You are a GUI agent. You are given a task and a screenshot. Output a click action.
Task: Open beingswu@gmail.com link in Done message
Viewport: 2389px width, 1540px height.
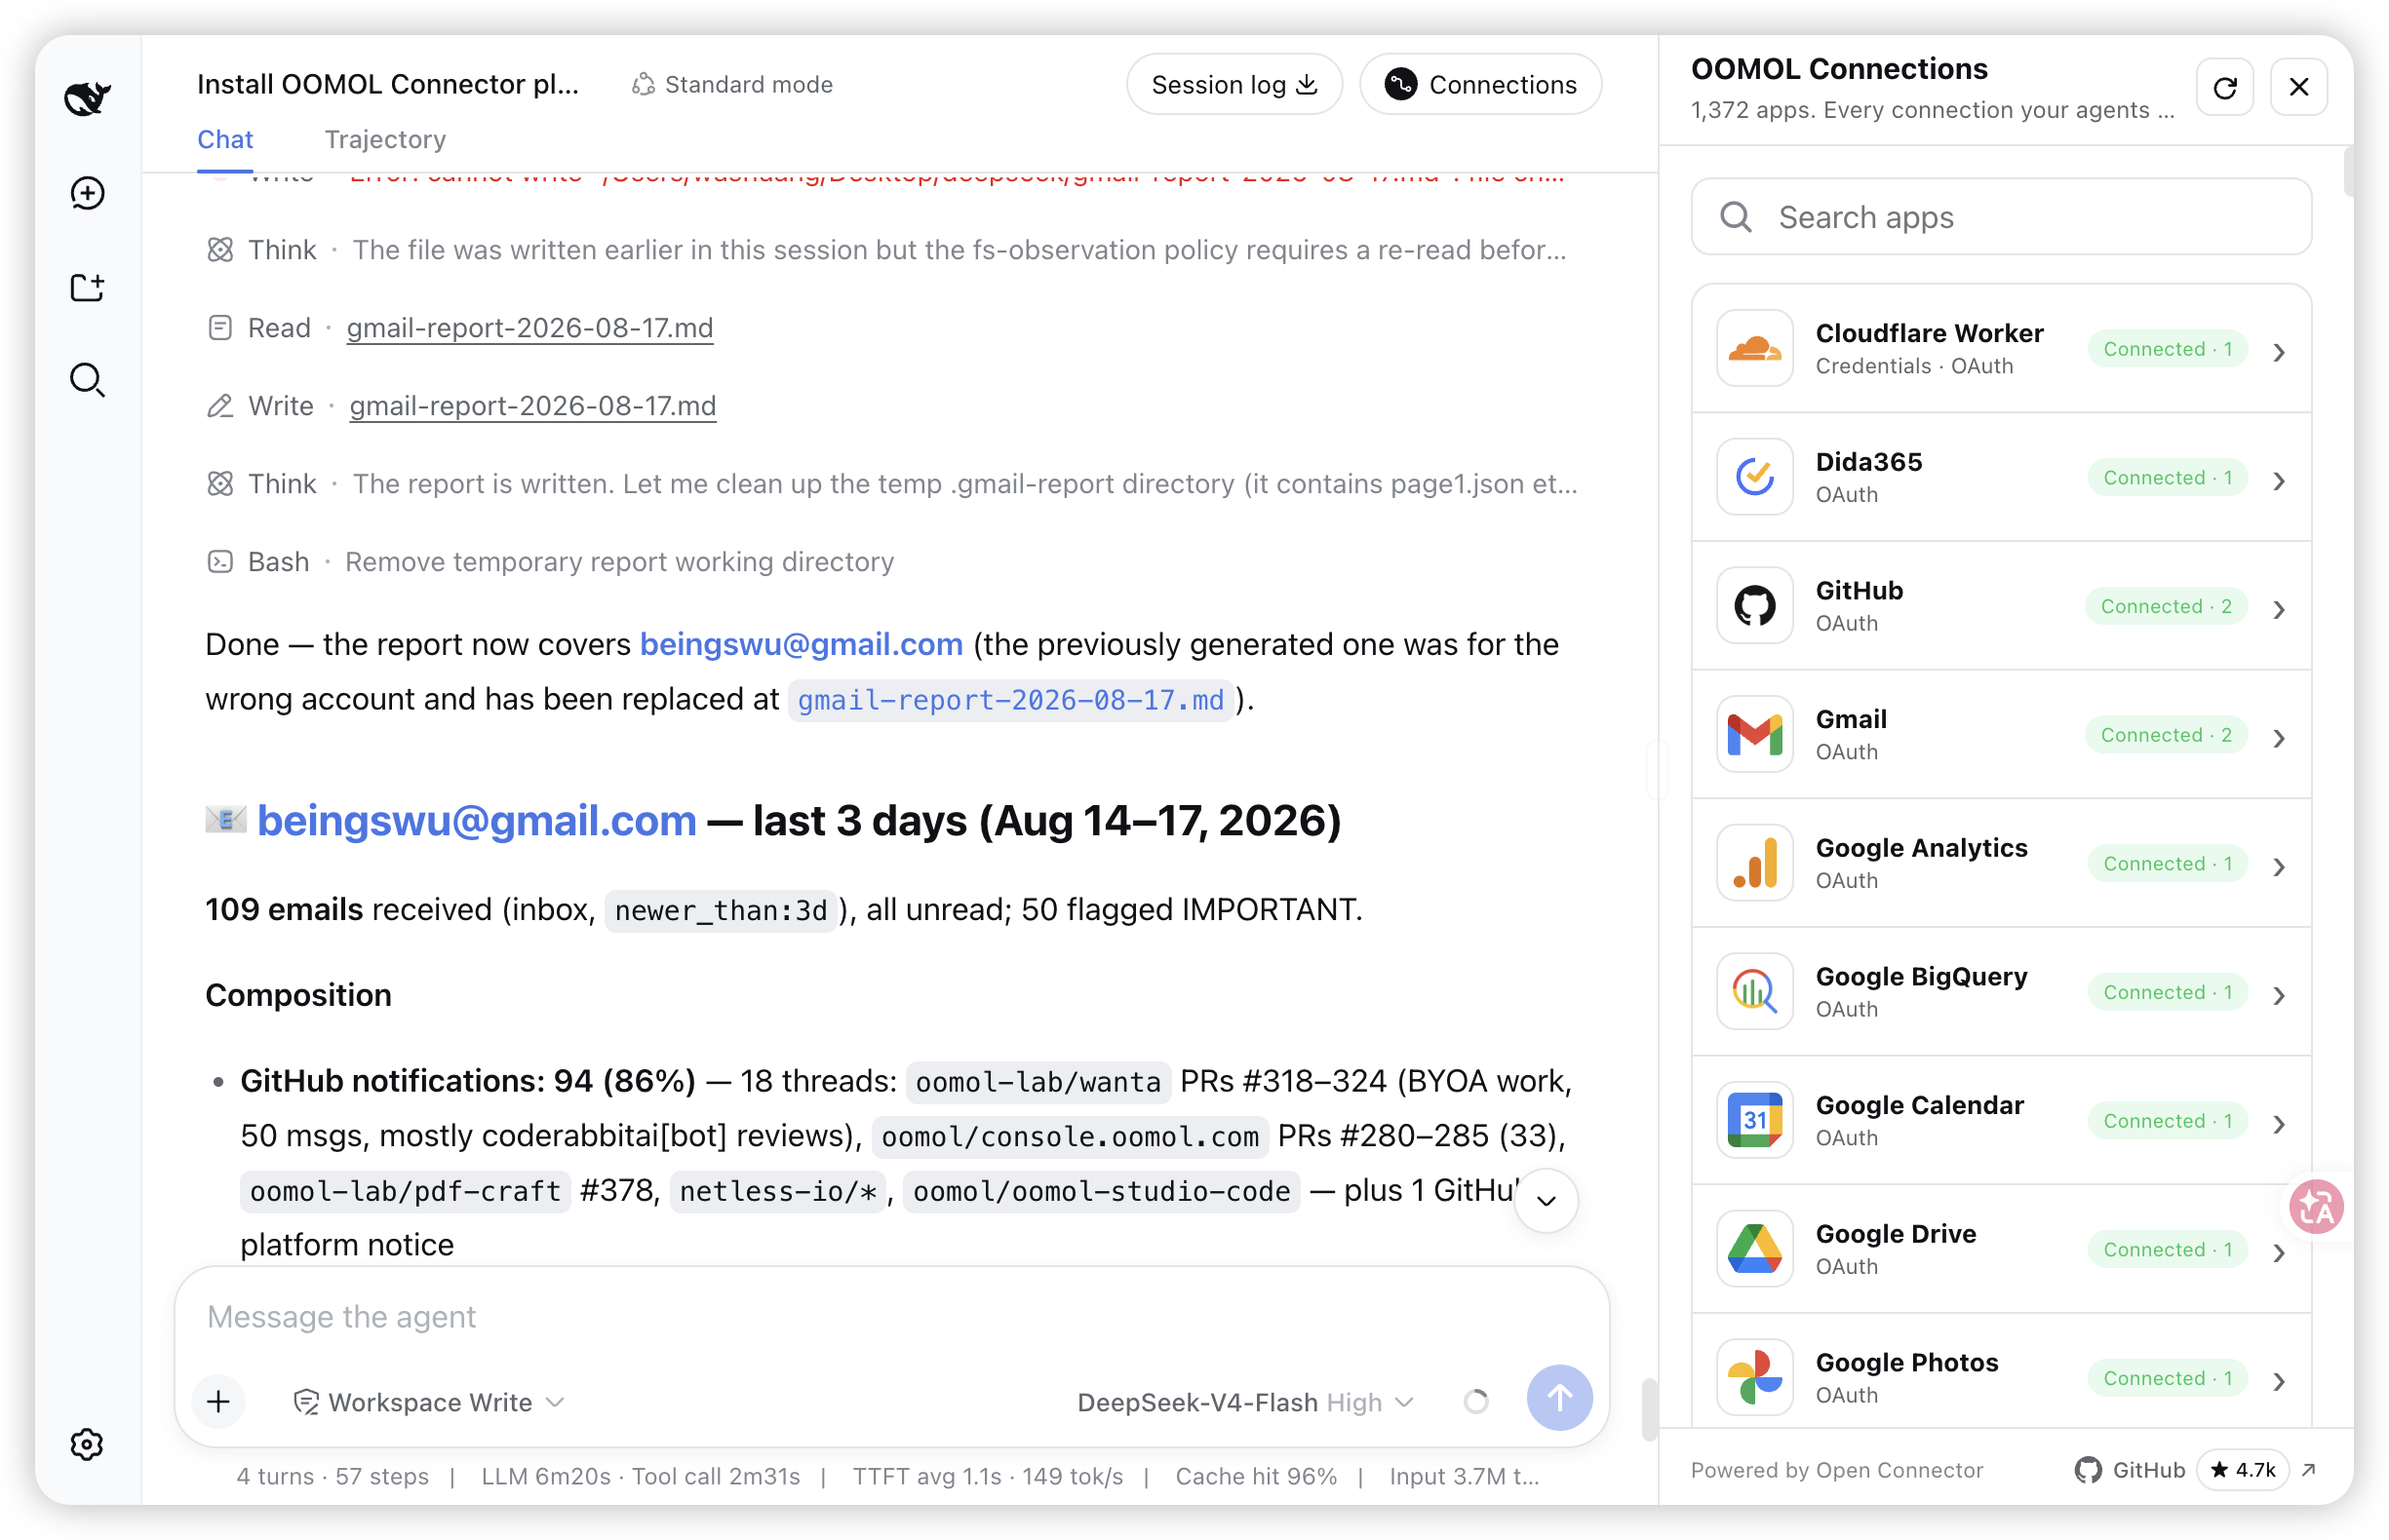[x=802, y=645]
